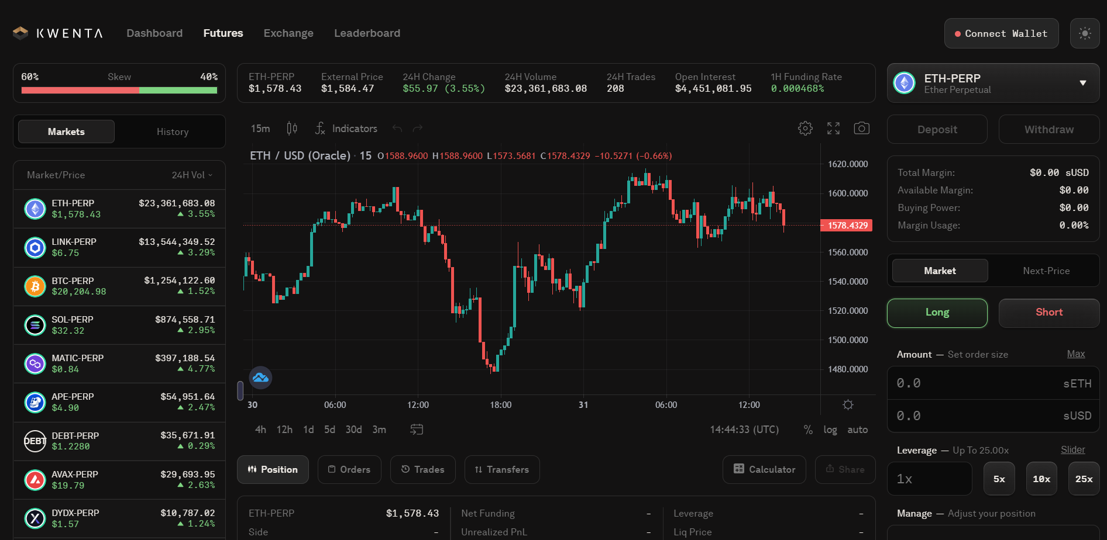Click the sETH amount input field
Screen dimensions: 1107x540
(x=993, y=383)
